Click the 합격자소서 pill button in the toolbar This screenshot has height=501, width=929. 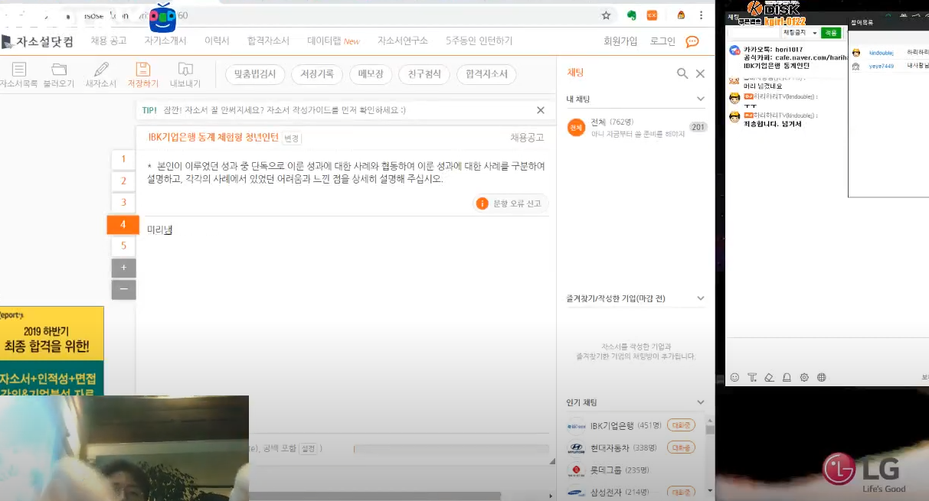coord(487,74)
